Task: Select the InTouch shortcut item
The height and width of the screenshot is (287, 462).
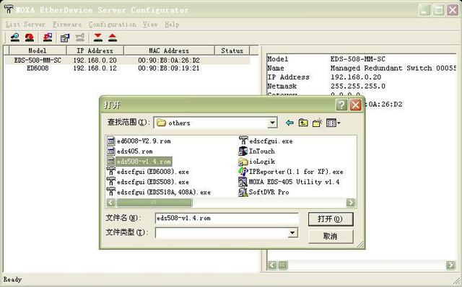Action: 256,151
